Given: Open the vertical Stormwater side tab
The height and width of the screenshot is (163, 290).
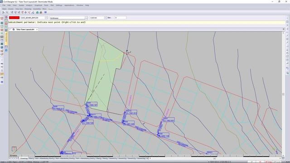Looking at the screenshot, I should click(x=6, y=38).
